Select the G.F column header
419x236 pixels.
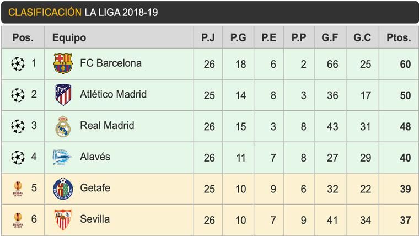[330, 38]
